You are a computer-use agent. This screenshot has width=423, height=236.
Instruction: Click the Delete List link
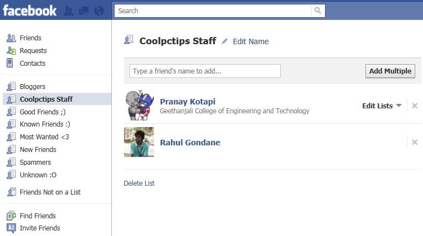(x=139, y=183)
